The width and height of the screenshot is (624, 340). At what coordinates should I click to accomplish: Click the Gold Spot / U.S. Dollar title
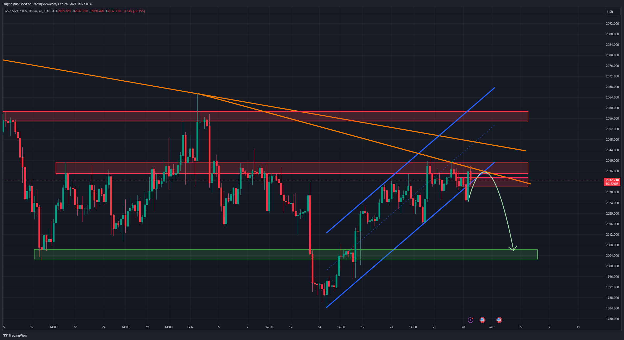(21, 11)
